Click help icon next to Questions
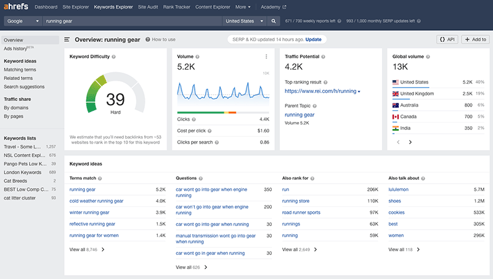Screen dimensions: 493x279 tap(201, 179)
